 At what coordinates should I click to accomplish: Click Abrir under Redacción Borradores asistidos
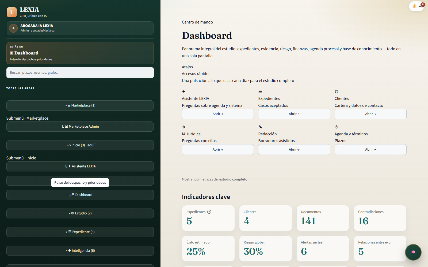click(x=294, y=150)
